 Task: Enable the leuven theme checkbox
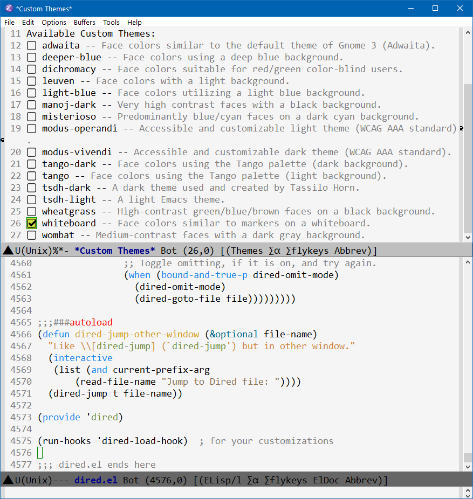point(31,81)
